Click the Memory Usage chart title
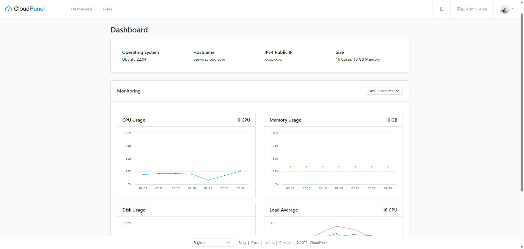The image size is (524, 249). (x=285, y=120)
